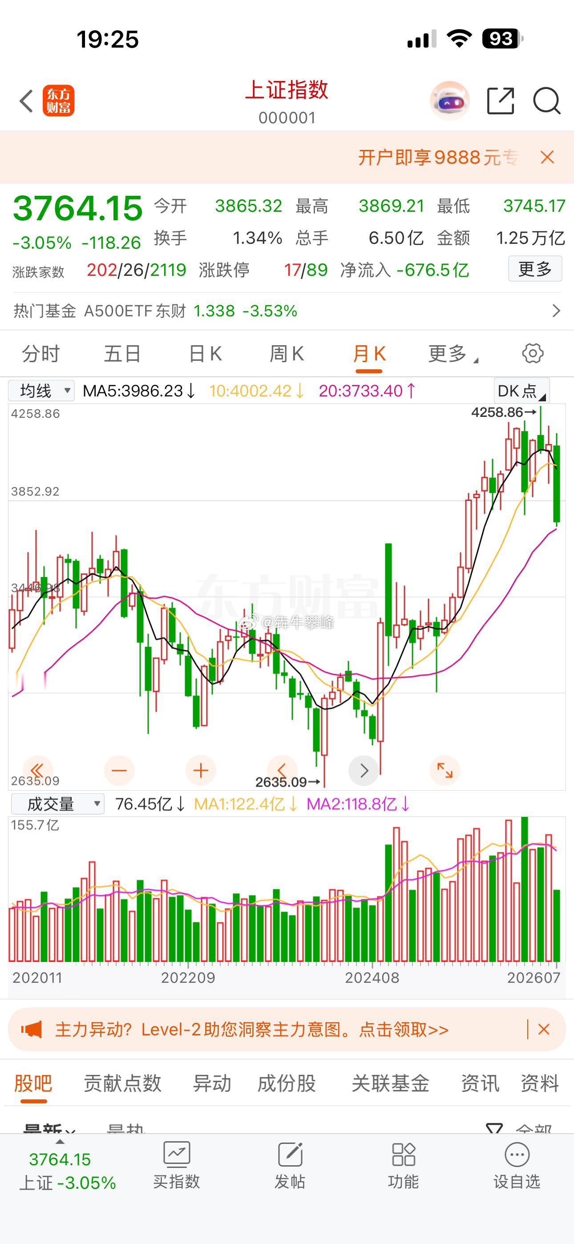574x1244 pixels.
Task: Tap the 金额 1.25万亿 value
Action: 530,238
